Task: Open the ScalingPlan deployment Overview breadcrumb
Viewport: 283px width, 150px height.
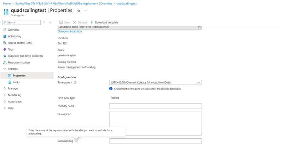Action: pos(64,4)
